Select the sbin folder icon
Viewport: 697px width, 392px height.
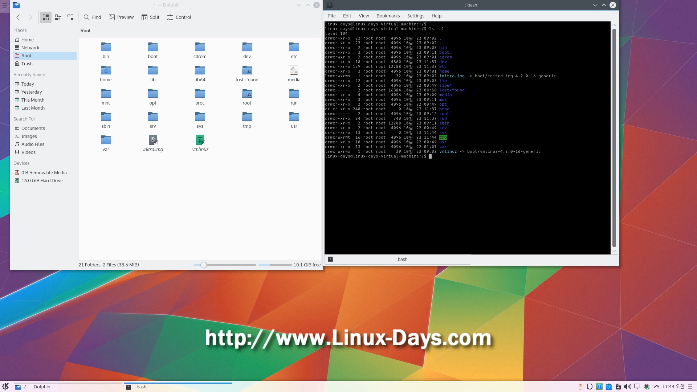coord(106,117)
